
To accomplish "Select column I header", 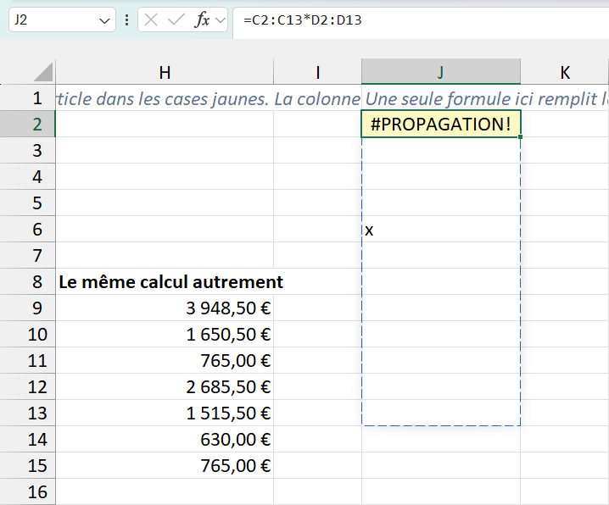I will 318,72.
